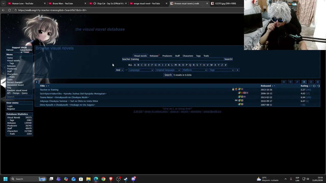Reload the page with the refresh icon

click(9, 10)
